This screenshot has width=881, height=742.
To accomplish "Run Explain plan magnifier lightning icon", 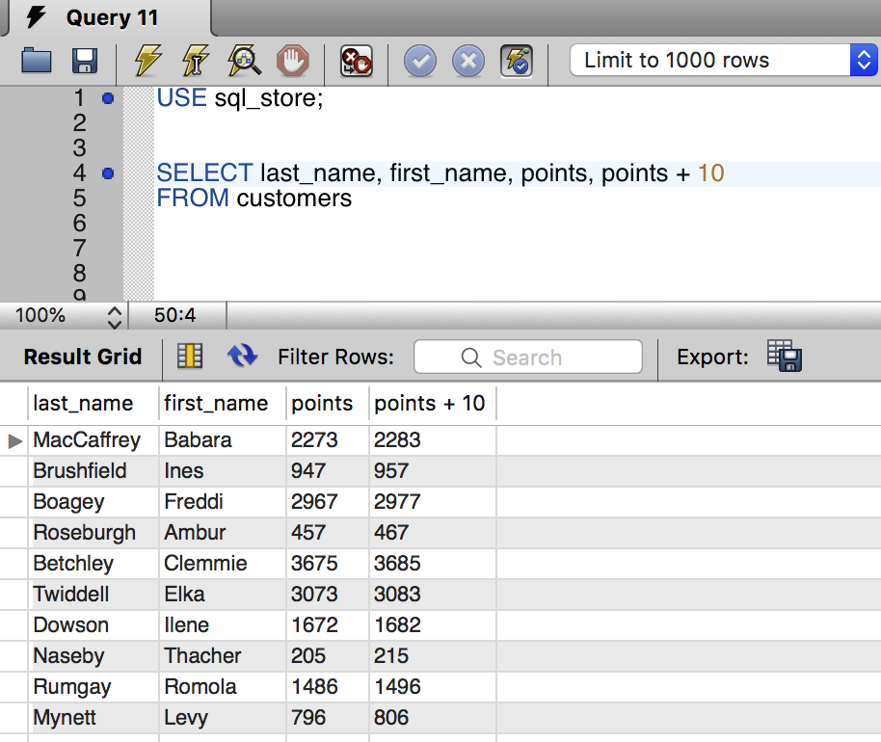I will pyautogui.click(x=244, y=60).
